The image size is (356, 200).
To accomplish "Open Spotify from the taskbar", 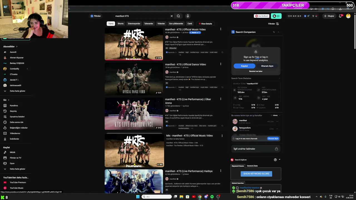I will point(212,197).
